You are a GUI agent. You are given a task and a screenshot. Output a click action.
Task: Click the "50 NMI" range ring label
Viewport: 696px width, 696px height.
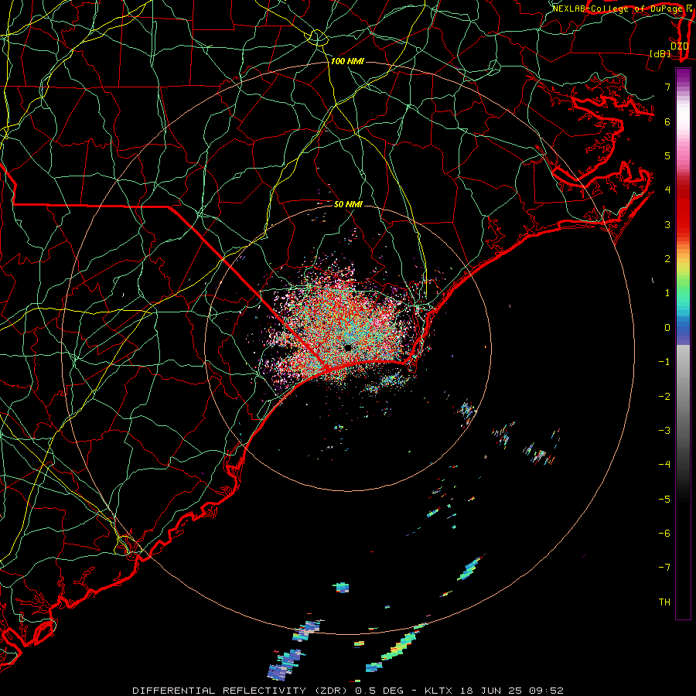(348, 204)
